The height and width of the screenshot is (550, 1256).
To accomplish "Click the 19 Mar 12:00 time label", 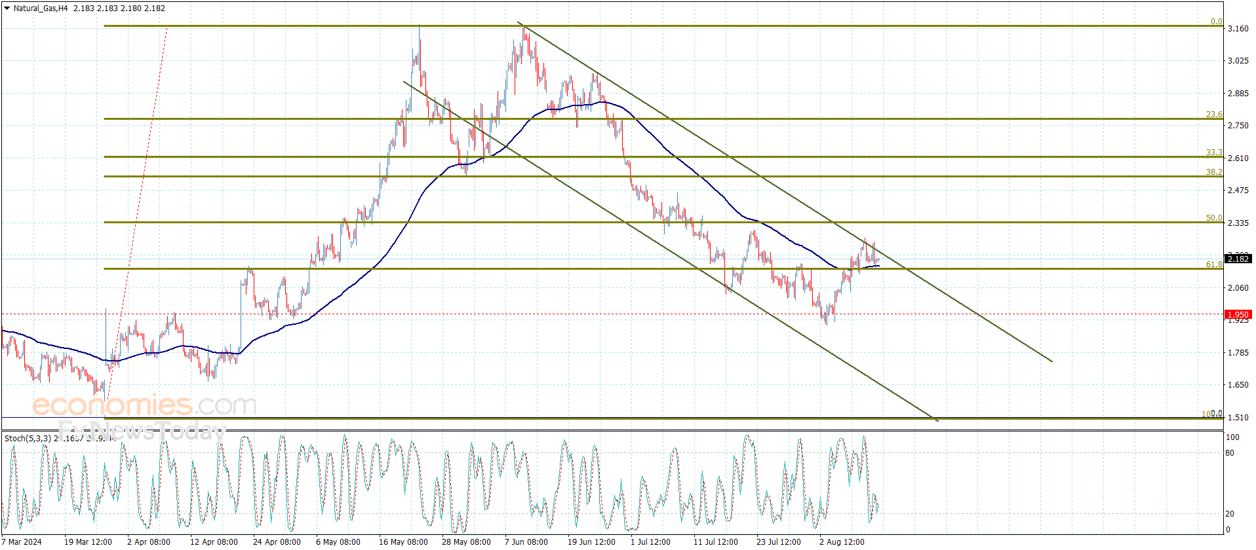I will (x=88, y=542).
